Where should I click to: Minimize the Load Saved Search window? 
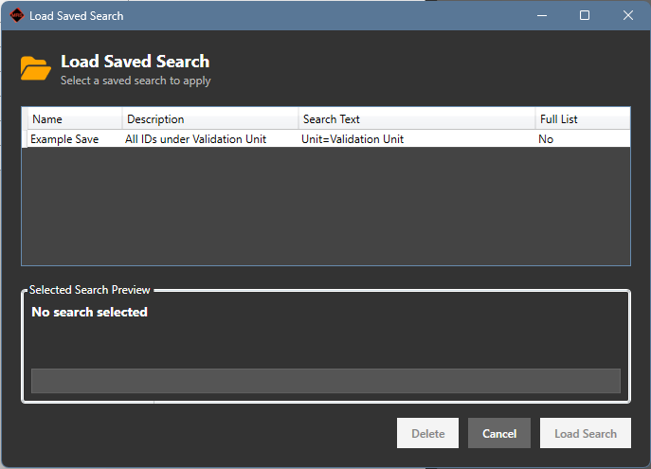(x=542, y=16)
